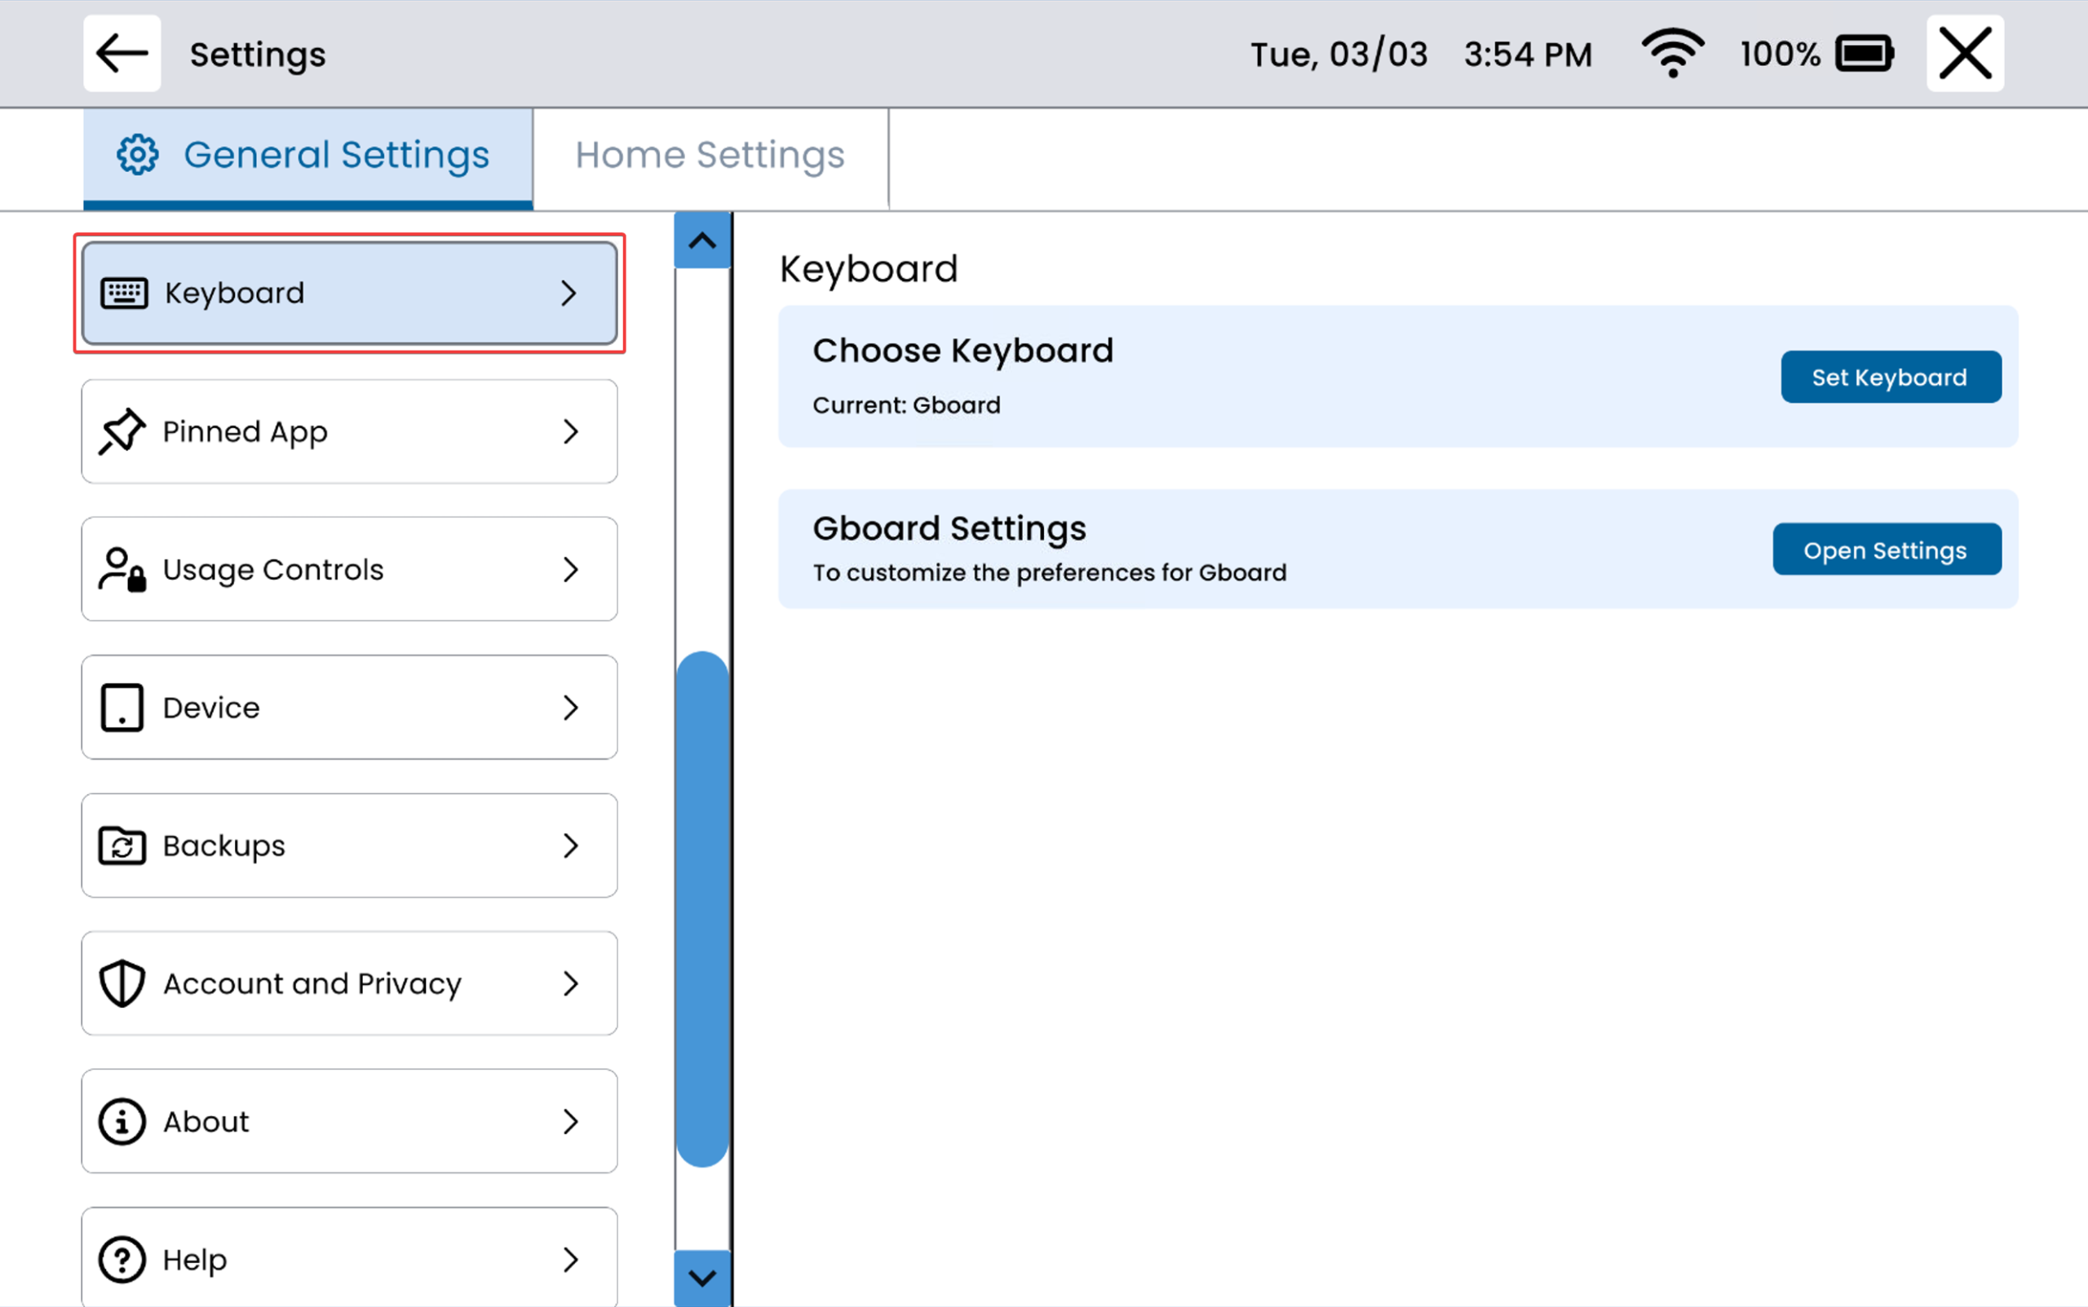Click the scroll up arrow button
2088x1307 pixels.
pyautogui.click(x=702, y=241)
